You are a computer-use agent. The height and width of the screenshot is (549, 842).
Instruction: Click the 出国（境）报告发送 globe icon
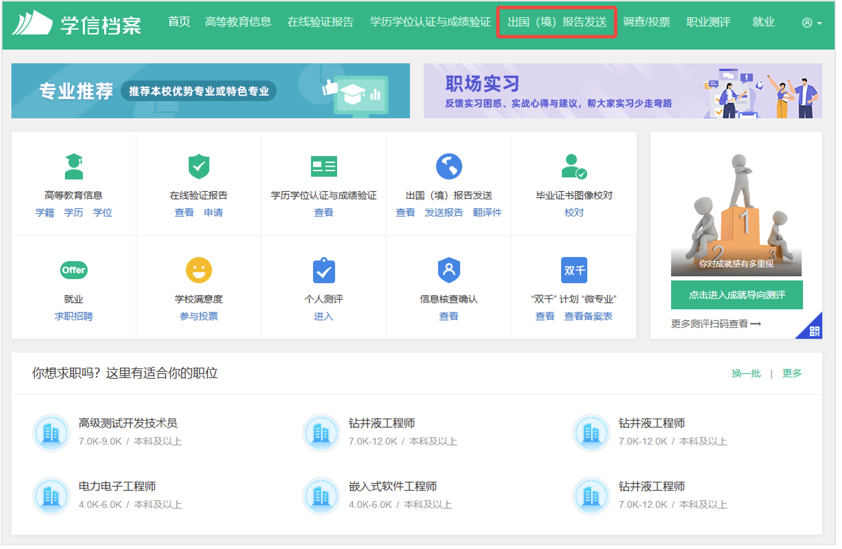click(449, 166)
